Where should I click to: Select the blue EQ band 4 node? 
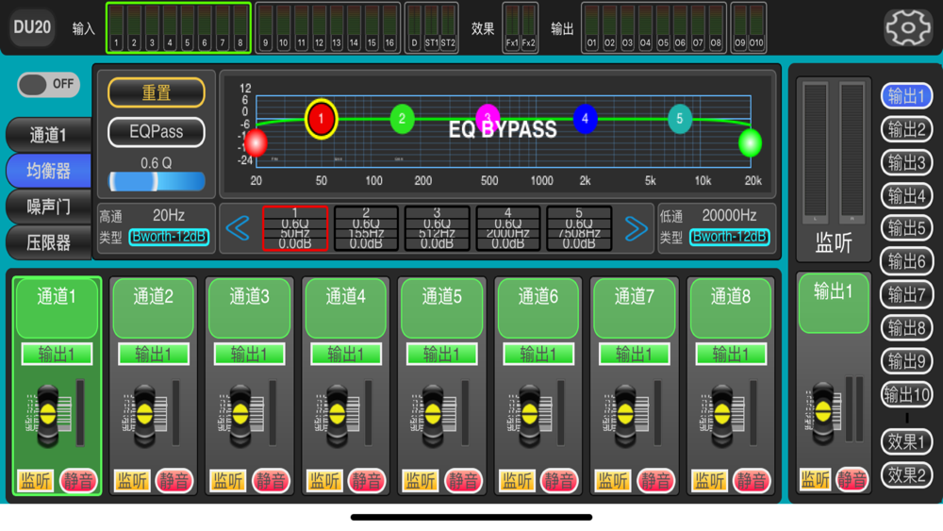[586, 119]
